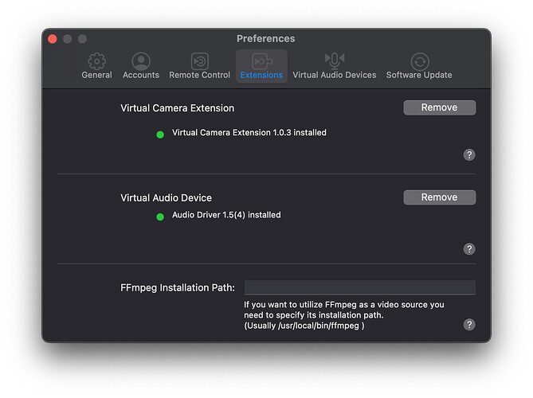The width and height of the screenshot is (533, 398).
Task: Click the General gear icon
Action: tap(96, 61)
